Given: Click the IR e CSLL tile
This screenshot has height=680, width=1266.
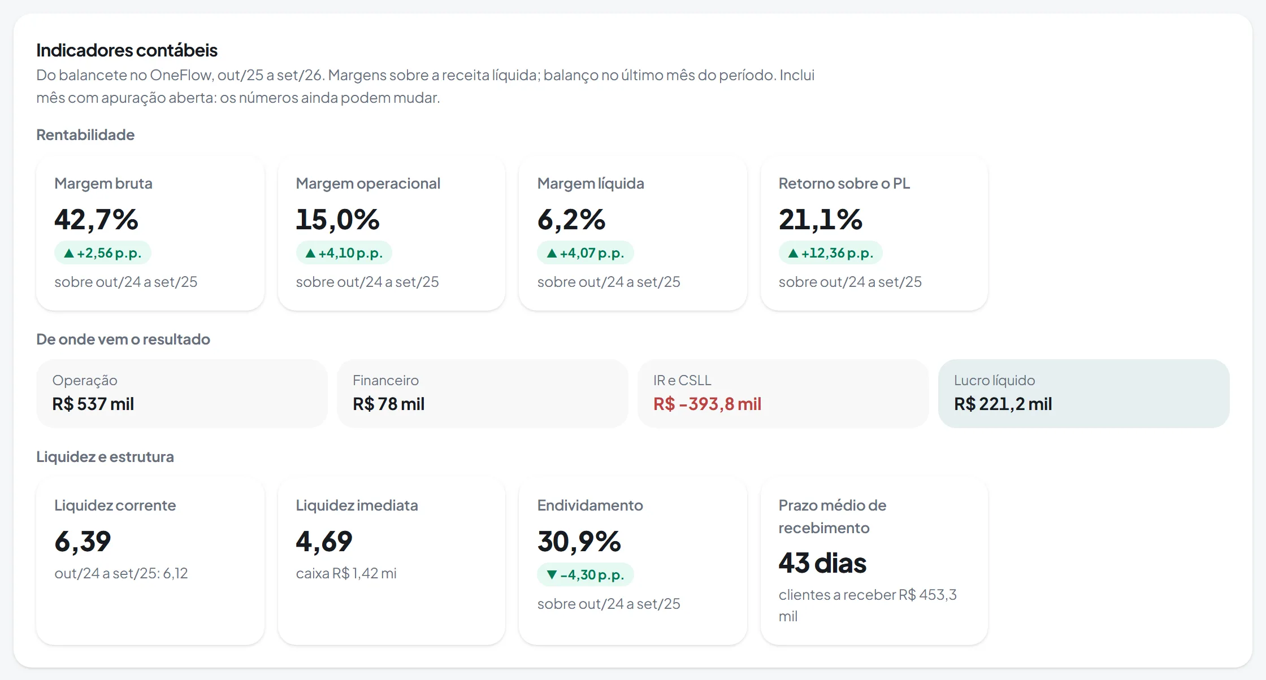Looking at the screenshot, I should [783, 393].
